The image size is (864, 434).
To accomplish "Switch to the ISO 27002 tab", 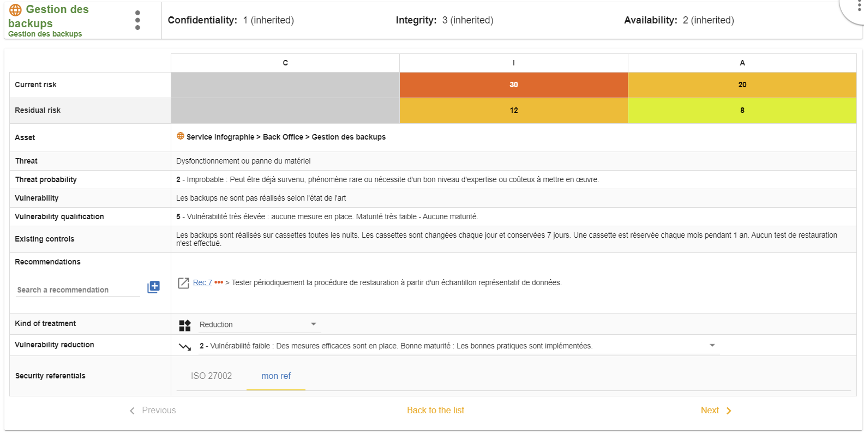I will pyautogui.click(x=211, y=376).
